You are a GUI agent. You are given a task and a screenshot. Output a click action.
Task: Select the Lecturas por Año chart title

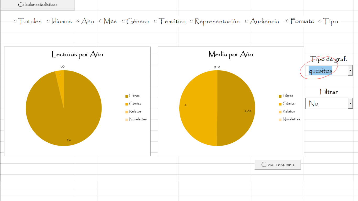[77, 54]
